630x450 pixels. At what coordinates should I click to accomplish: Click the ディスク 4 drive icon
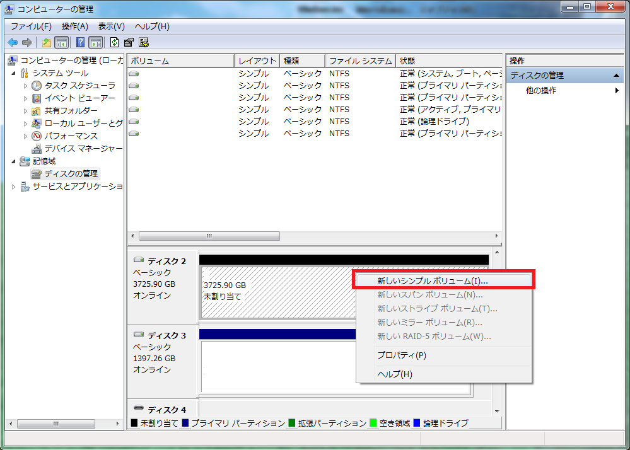tap(139, 408)
